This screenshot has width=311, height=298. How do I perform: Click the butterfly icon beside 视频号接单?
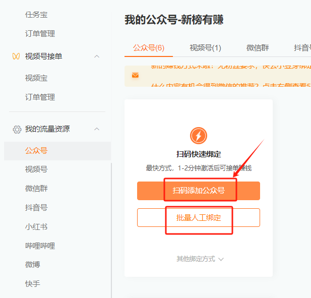coord(16,56)
